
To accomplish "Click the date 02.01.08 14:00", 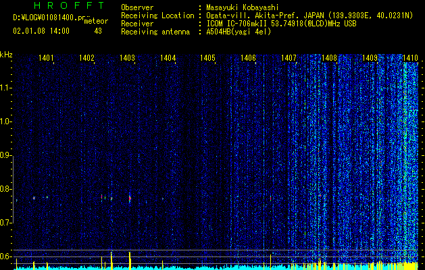I will point(41,31).
